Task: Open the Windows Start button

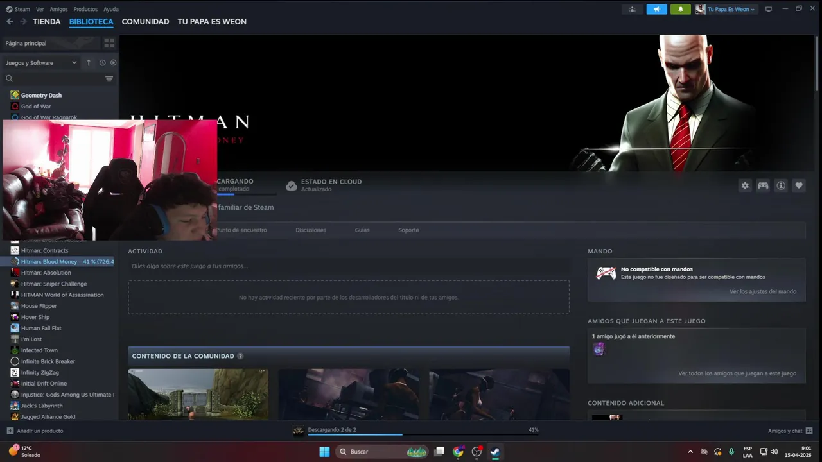Action: [324, 452]
